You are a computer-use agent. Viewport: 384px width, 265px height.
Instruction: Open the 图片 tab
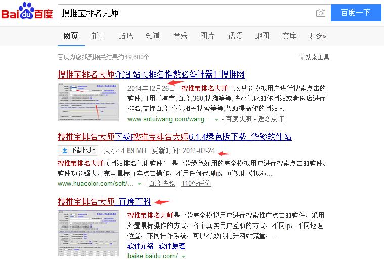point(207,36)
